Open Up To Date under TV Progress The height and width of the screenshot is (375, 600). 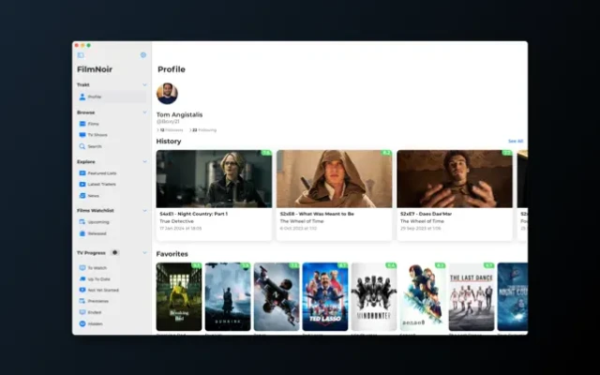[111, 279]
